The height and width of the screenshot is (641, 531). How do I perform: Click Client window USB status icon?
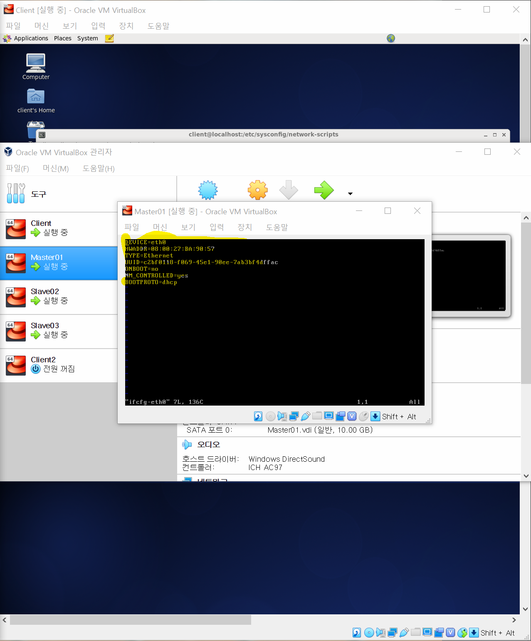404,633
